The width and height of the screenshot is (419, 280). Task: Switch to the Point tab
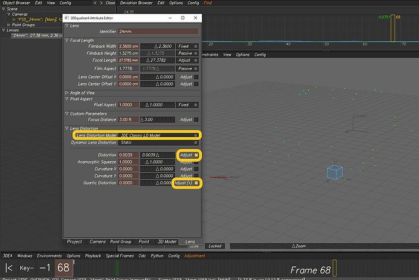[x=144, y=241]
